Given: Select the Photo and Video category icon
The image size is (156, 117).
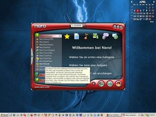Looking at the screenshot, I should click(x=96, y=36).
